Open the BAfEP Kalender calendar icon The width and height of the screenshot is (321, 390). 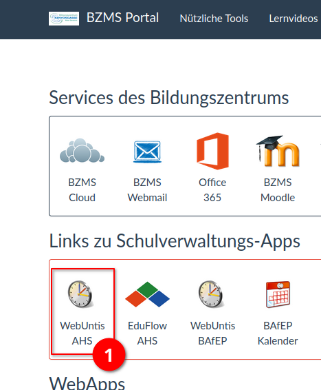(278, 294)
